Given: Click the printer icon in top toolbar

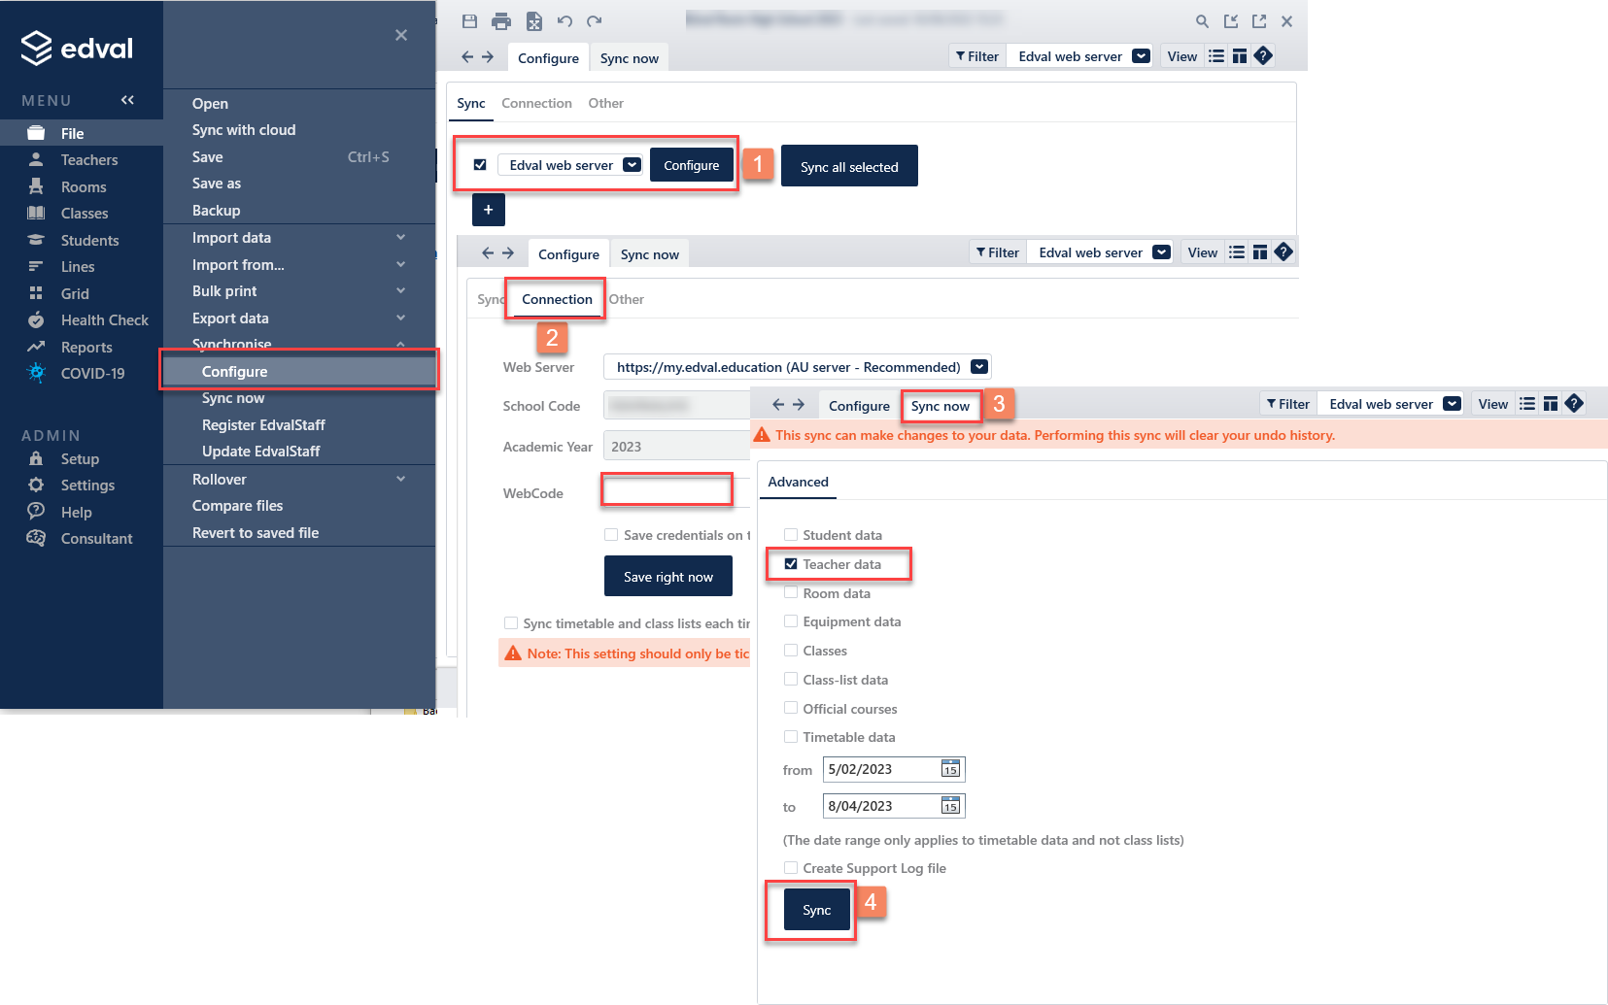Looking at the screenshot, I should (501, 20).
